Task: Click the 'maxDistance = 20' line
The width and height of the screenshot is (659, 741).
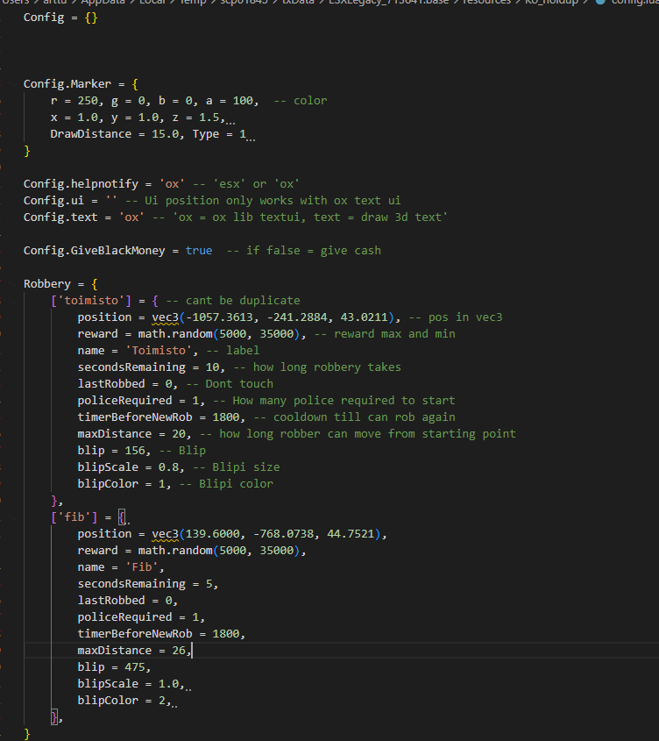Action: click(297, 434)
